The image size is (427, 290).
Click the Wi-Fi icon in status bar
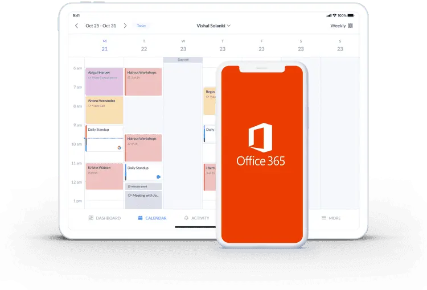335,15
